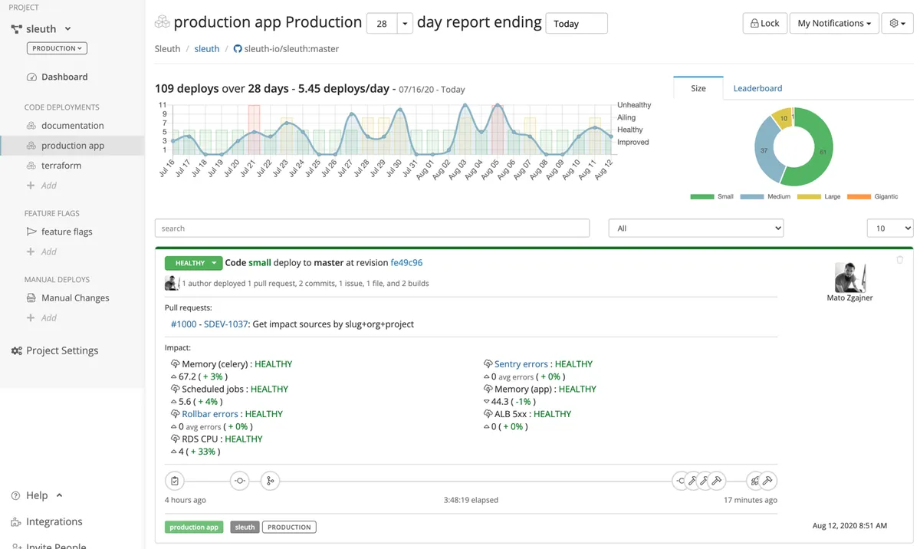The width and height of the screenshot is (920, 549).
Task: Click the cloud icon beside ALB 5xx
Action: (x=488, y=414)
